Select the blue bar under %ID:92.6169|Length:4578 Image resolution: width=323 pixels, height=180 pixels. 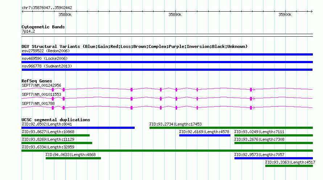tap(205, 135)
